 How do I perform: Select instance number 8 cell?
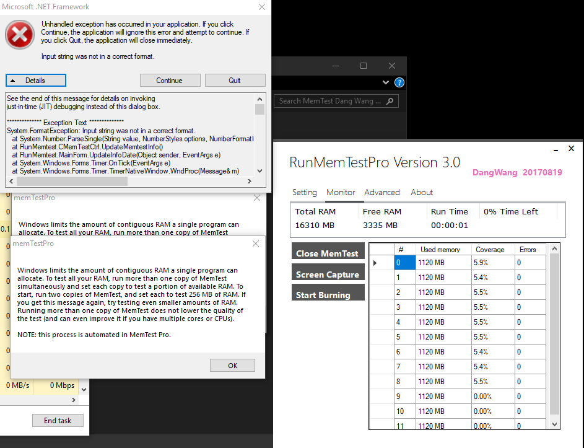(405, 382)
